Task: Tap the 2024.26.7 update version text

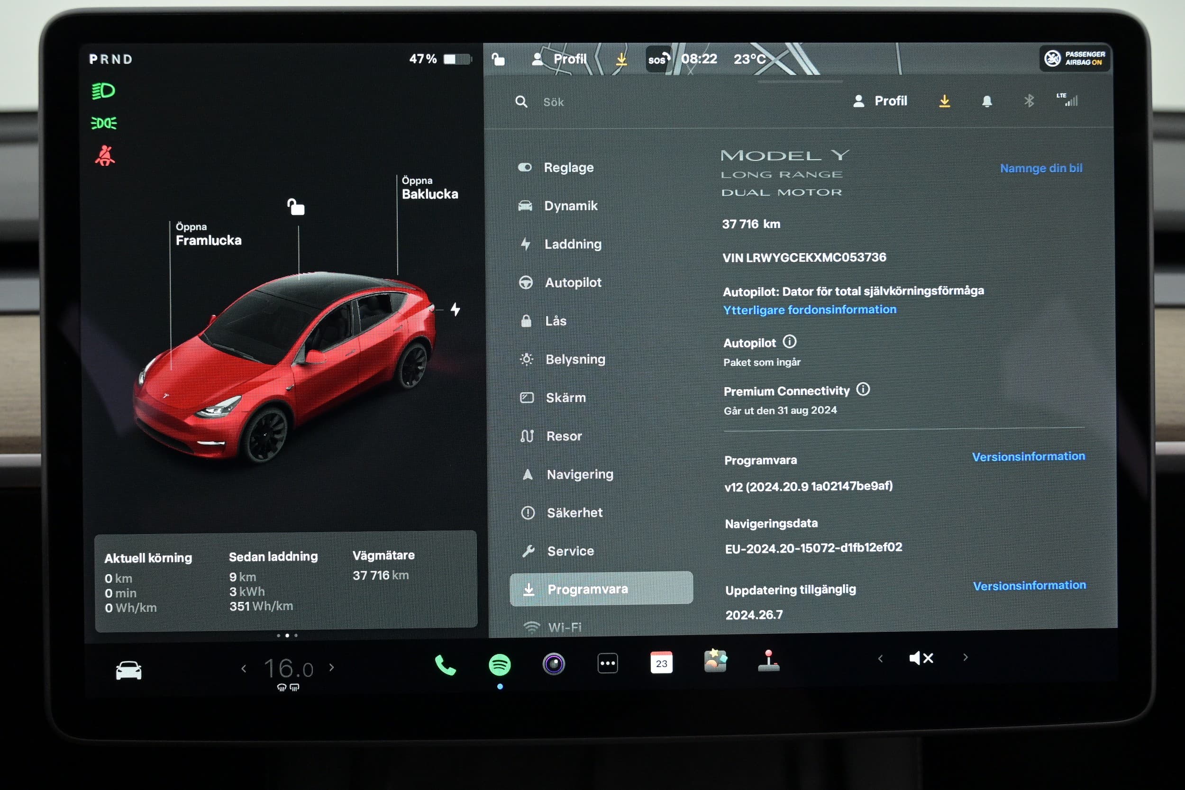Action: click(754, 615)
